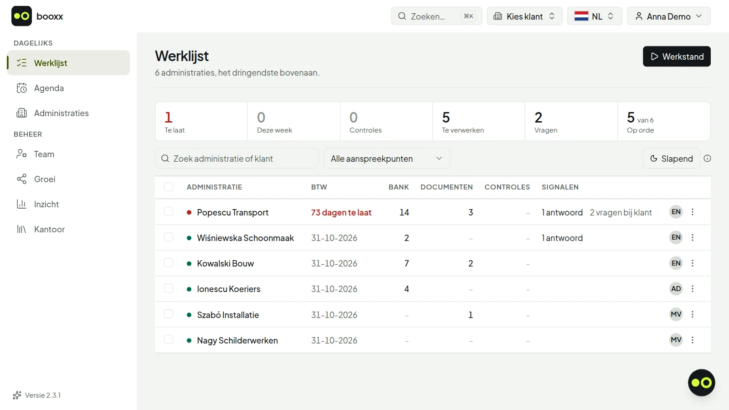Filter by the Te verwerken stat card
This screenshot has height=410, width=729.
(x=478, y=121)
